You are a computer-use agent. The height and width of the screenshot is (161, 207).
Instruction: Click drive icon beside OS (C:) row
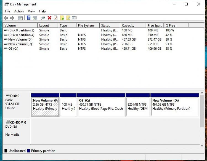point(6,49)
